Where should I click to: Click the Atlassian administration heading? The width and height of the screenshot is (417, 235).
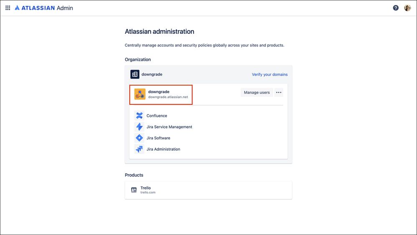(x=159, y=31)
